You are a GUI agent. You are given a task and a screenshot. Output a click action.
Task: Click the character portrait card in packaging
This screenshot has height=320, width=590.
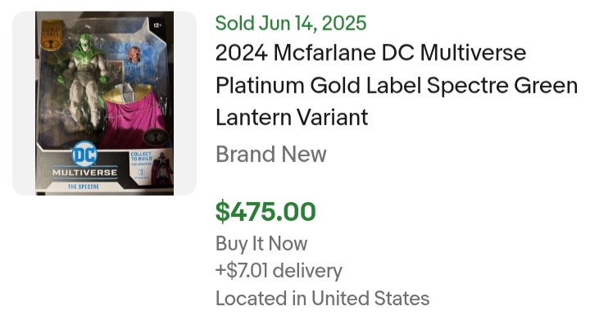tap(134, 55)
